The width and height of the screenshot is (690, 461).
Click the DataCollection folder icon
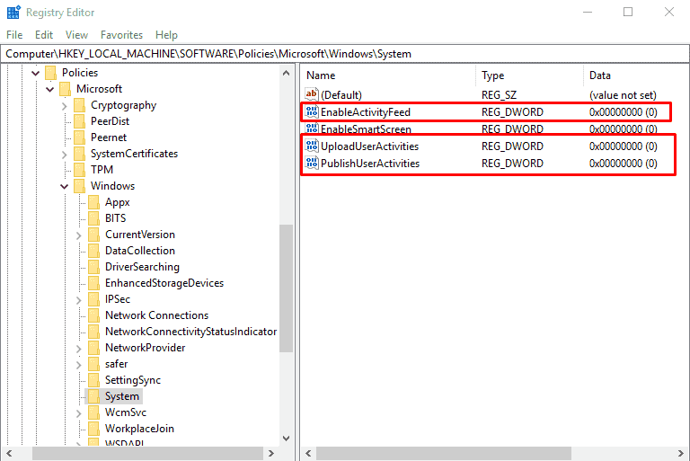[x=93, y=251]
